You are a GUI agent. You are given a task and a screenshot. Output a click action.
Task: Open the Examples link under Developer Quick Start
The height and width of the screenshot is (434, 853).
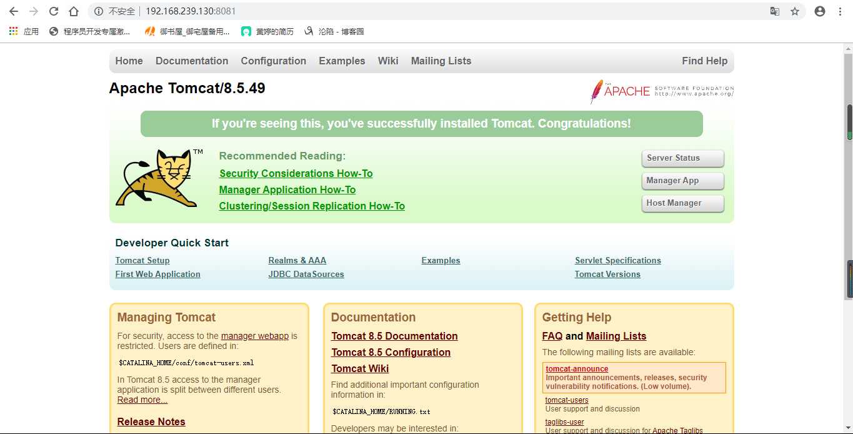441,261
